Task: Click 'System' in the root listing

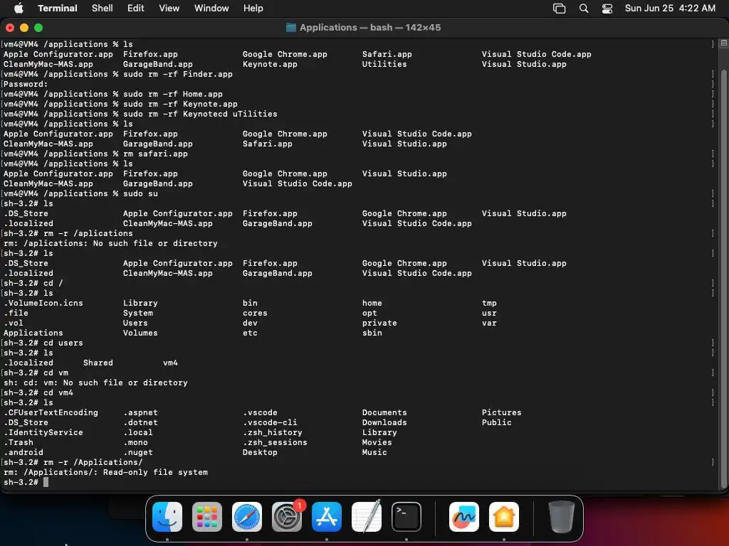Action: pos(138,313)
